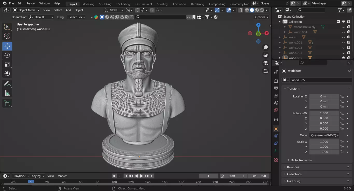Switch to the Sculpting workspace tab
The image size is (354, 191).
[x=105, y=4]
